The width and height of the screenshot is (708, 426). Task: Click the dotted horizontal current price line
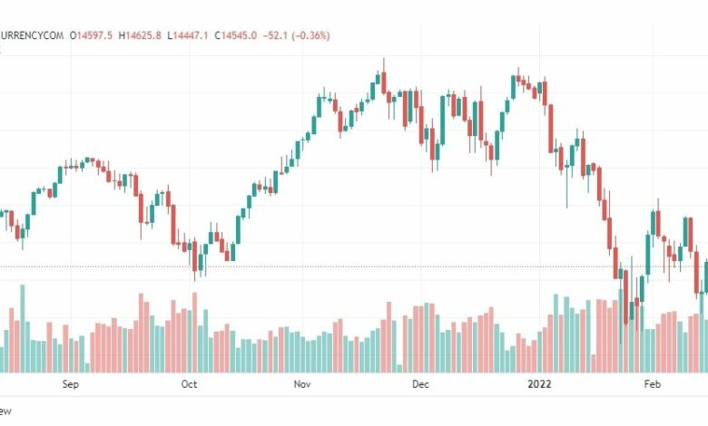(x=354, y=266)
